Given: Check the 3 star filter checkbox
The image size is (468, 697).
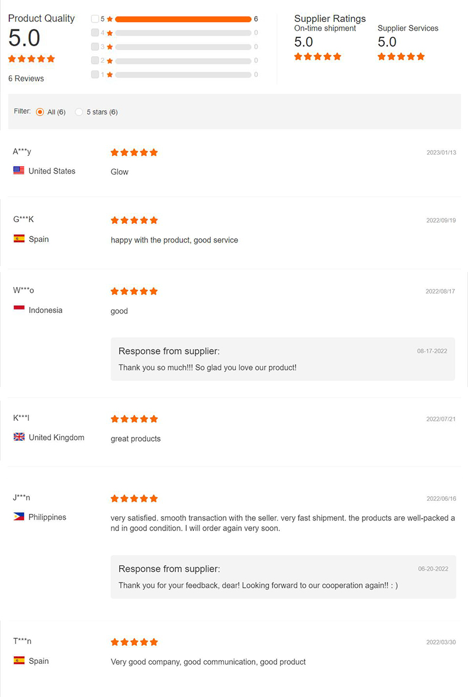Looking at the screenshot, I should click(x=95, y=46).
